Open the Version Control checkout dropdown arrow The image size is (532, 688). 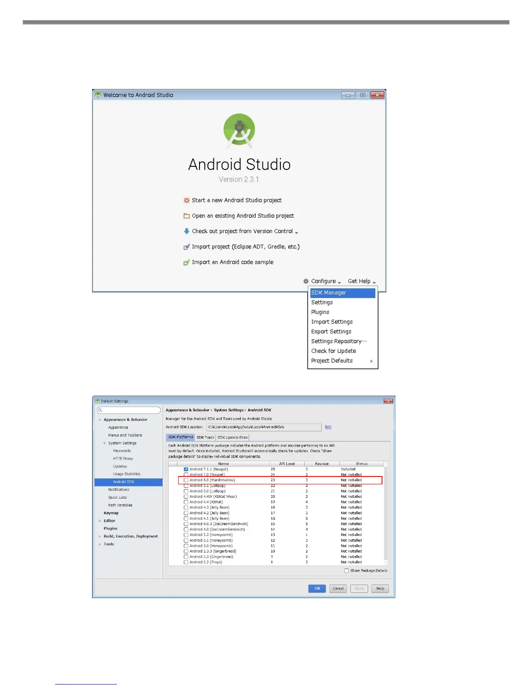point(296,232)
